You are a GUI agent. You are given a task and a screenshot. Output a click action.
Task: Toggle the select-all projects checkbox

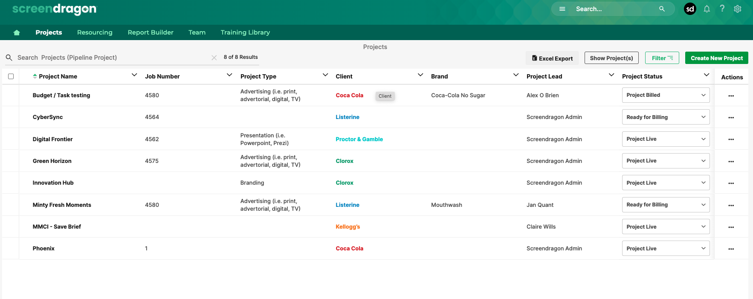coord(11,76)
